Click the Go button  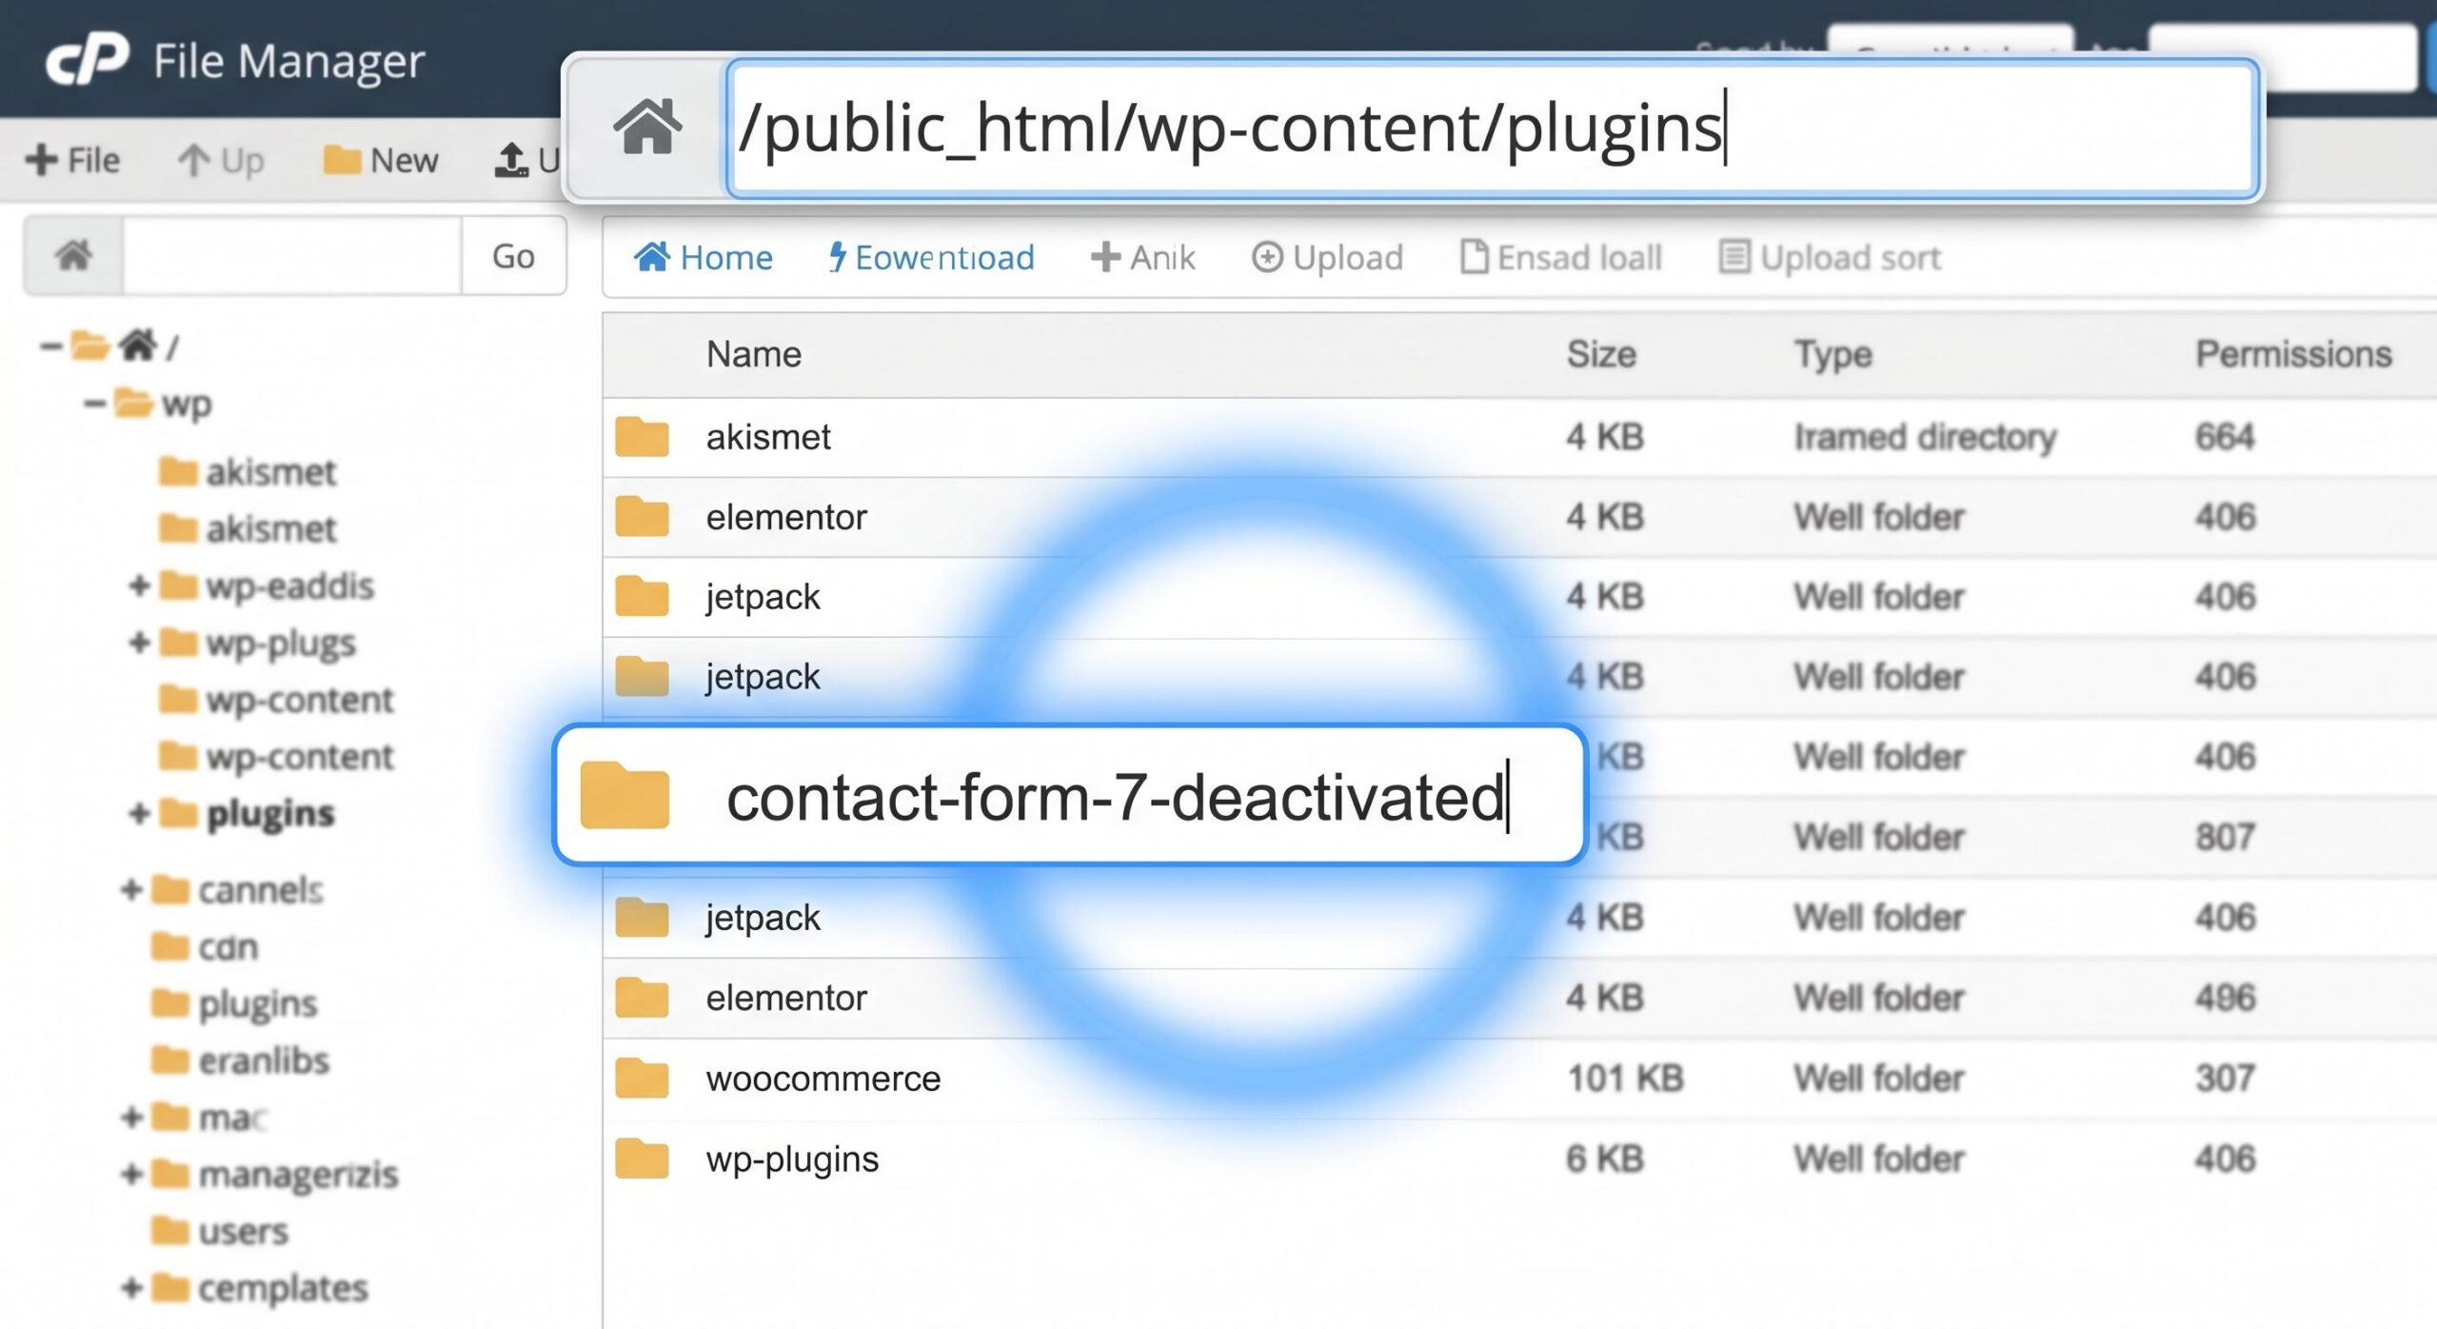[x=513, y=255]
